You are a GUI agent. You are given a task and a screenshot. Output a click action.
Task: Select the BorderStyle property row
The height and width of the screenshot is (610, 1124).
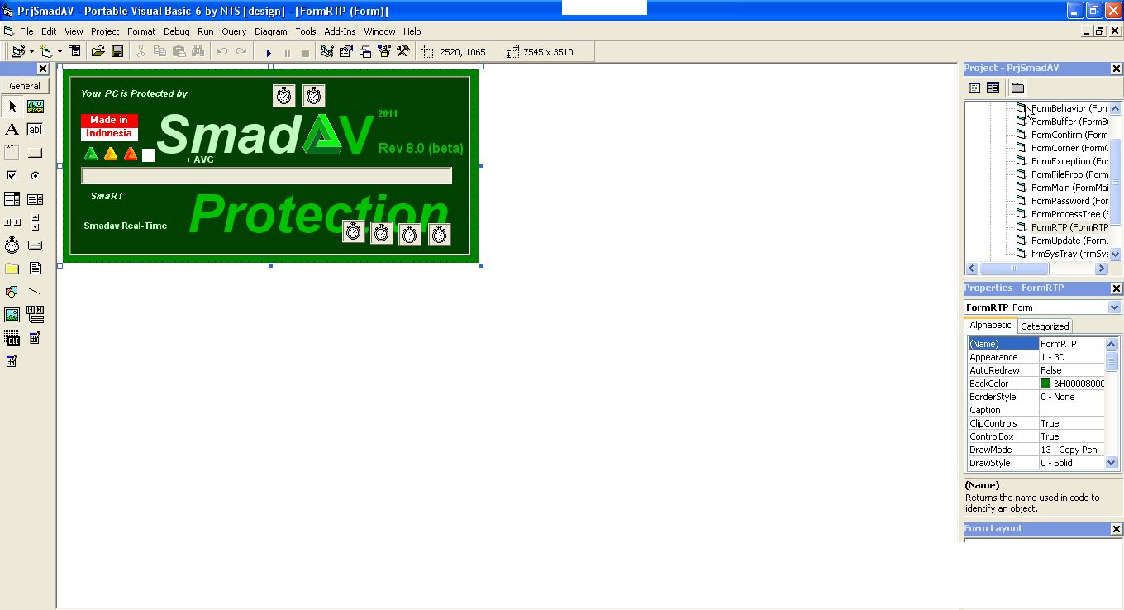(1036, 397)
